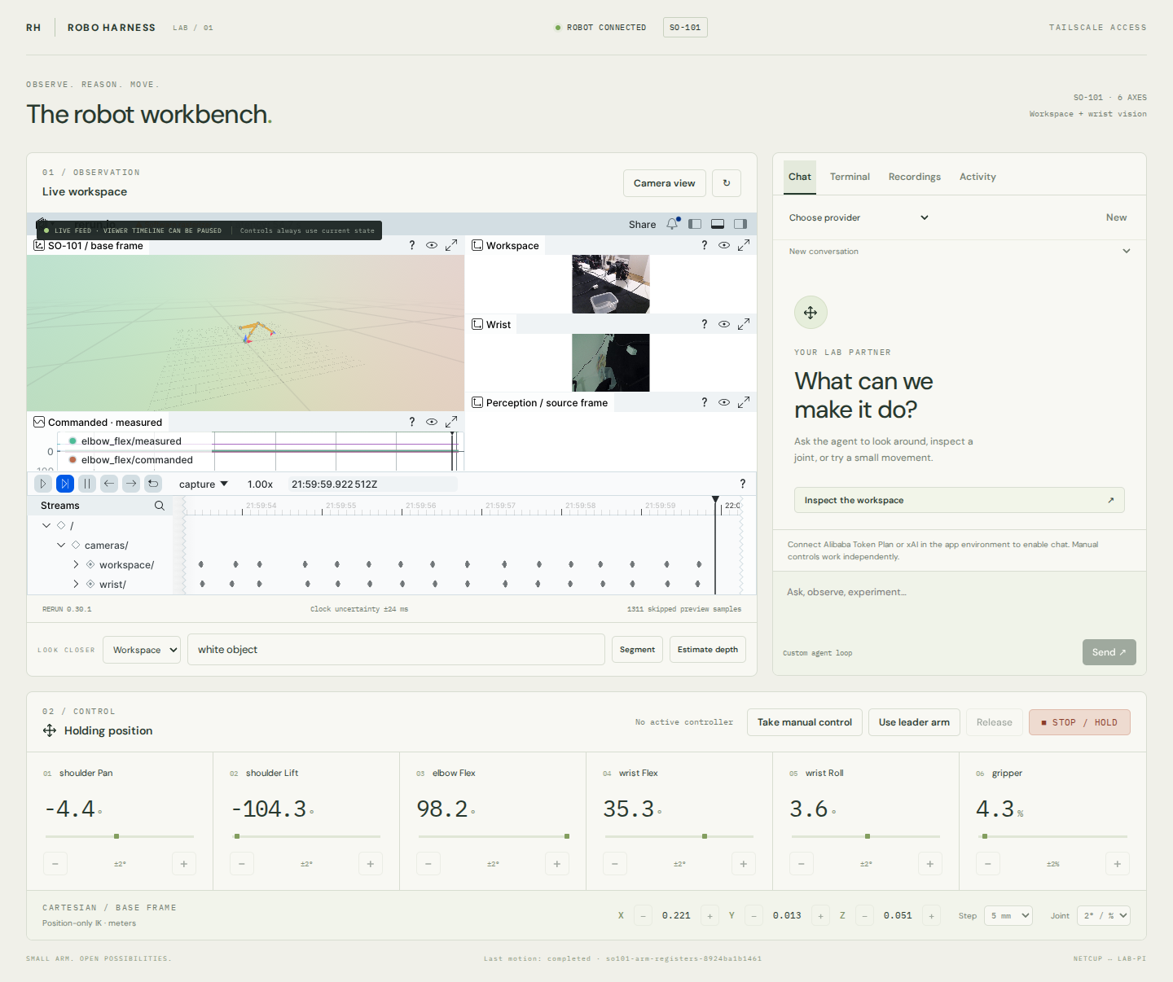1173x982 pixels.
Task: Click the Inspect the workspace suggestion
Action: pos(960,500)
